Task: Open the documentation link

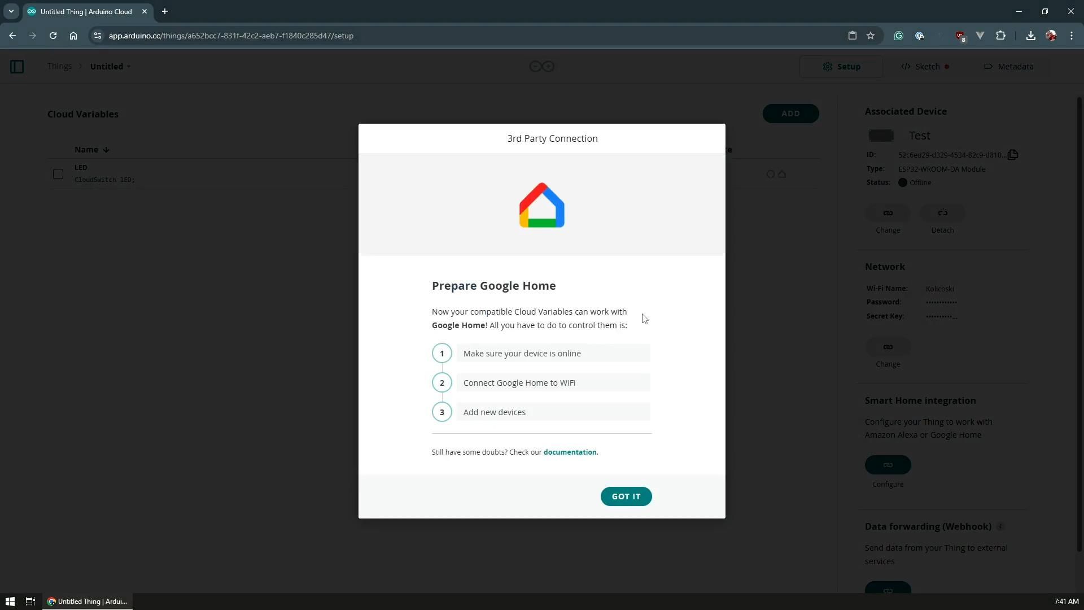Action: pos(570,452)
